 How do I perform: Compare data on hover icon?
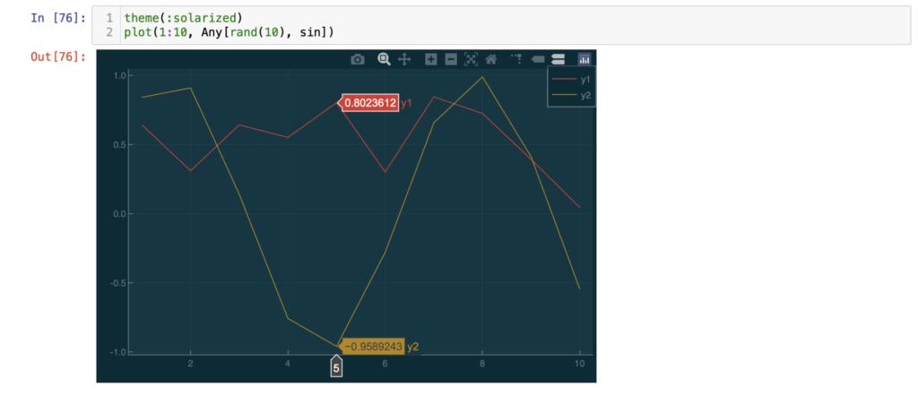click(x=558, y=59)
